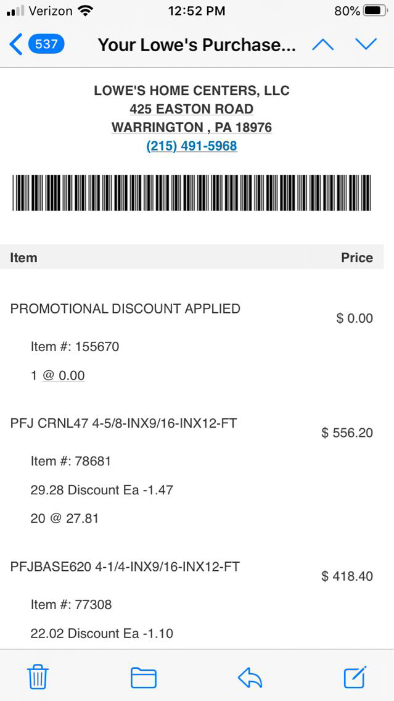
Task: Tap the reply arrow icon
Action: point(250,678)
